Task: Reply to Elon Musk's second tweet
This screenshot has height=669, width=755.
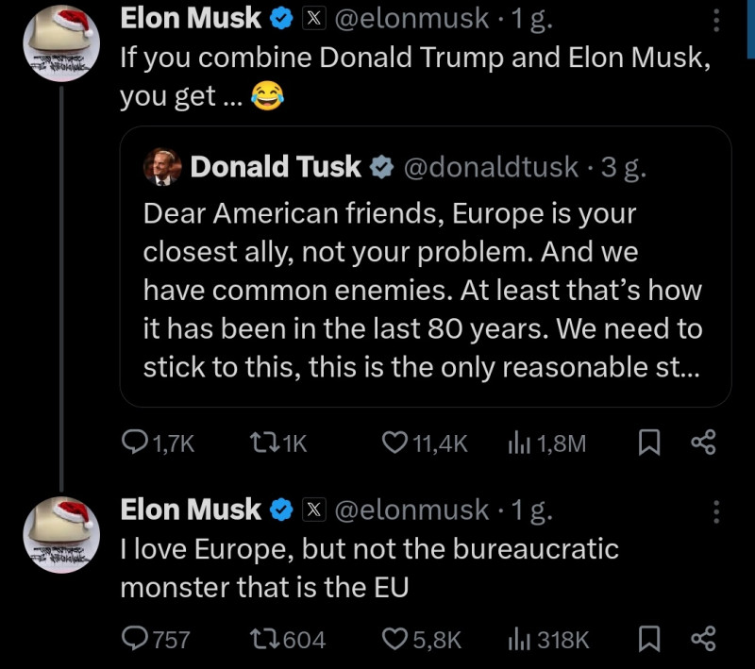Action: [136, 639]
